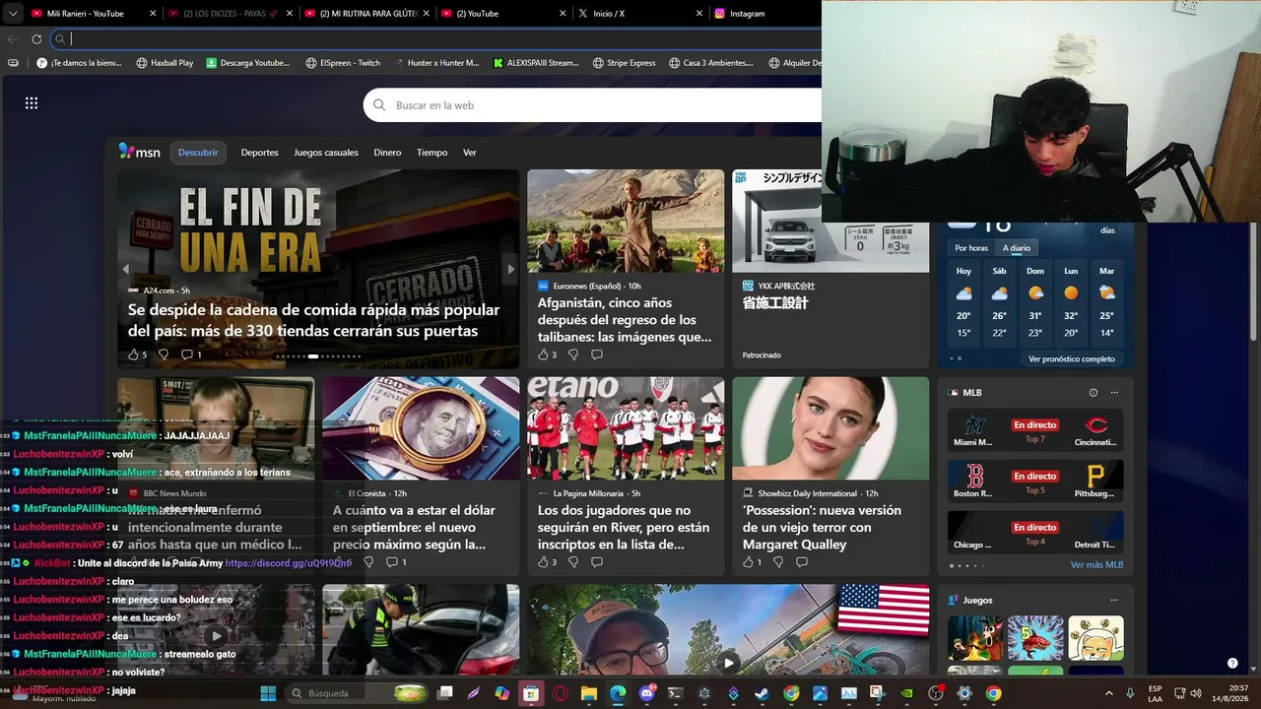Open the YKK AP sponsored car ad

pos(830,269)
